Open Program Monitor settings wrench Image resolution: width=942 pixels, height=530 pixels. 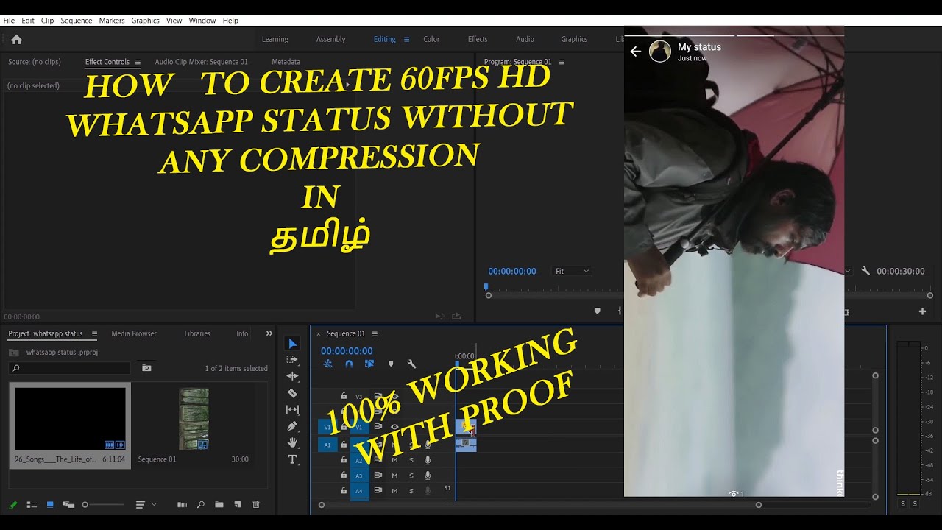865,271
